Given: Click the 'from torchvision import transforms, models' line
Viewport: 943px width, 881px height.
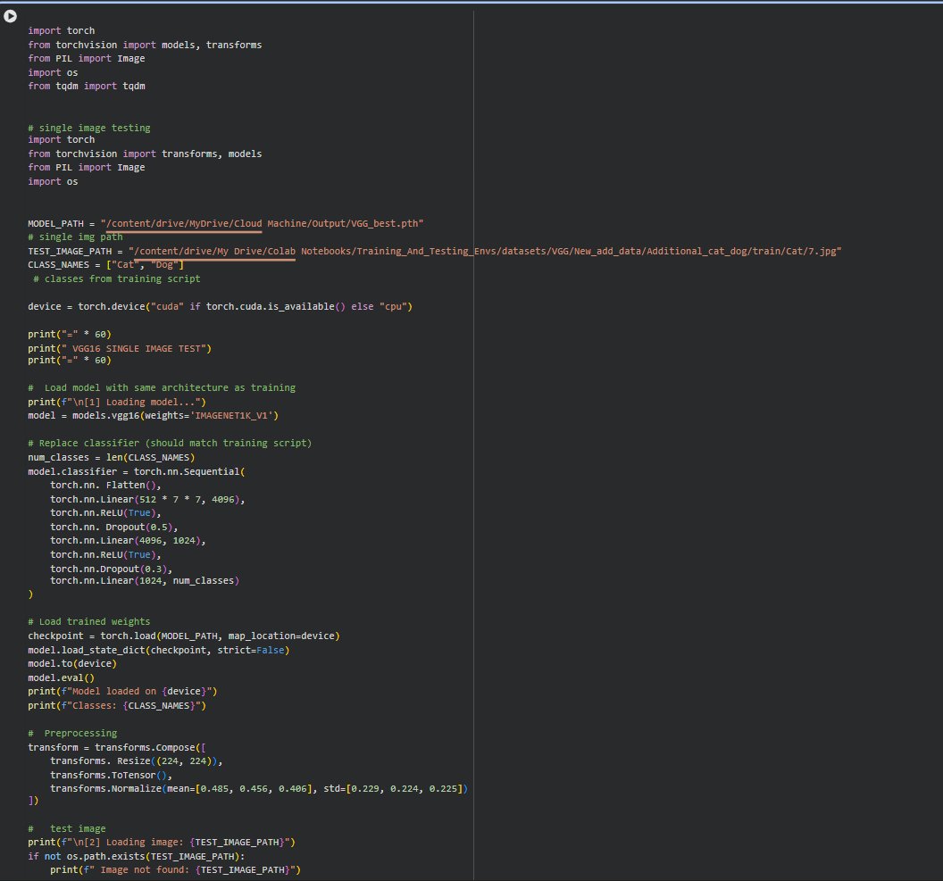Looking at the screenshot, I should pos(145,154).
